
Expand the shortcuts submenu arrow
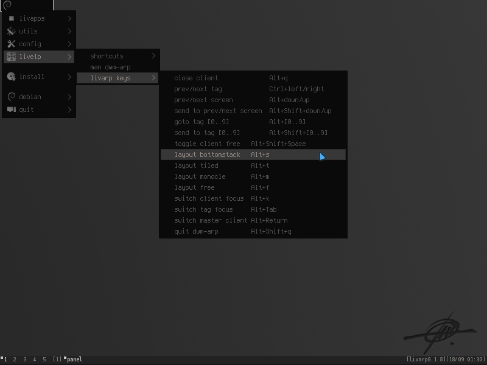tap(153, 56)
